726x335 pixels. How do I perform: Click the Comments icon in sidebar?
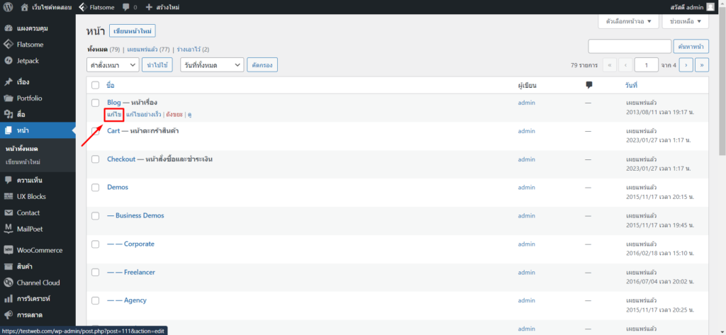[8, 180]
